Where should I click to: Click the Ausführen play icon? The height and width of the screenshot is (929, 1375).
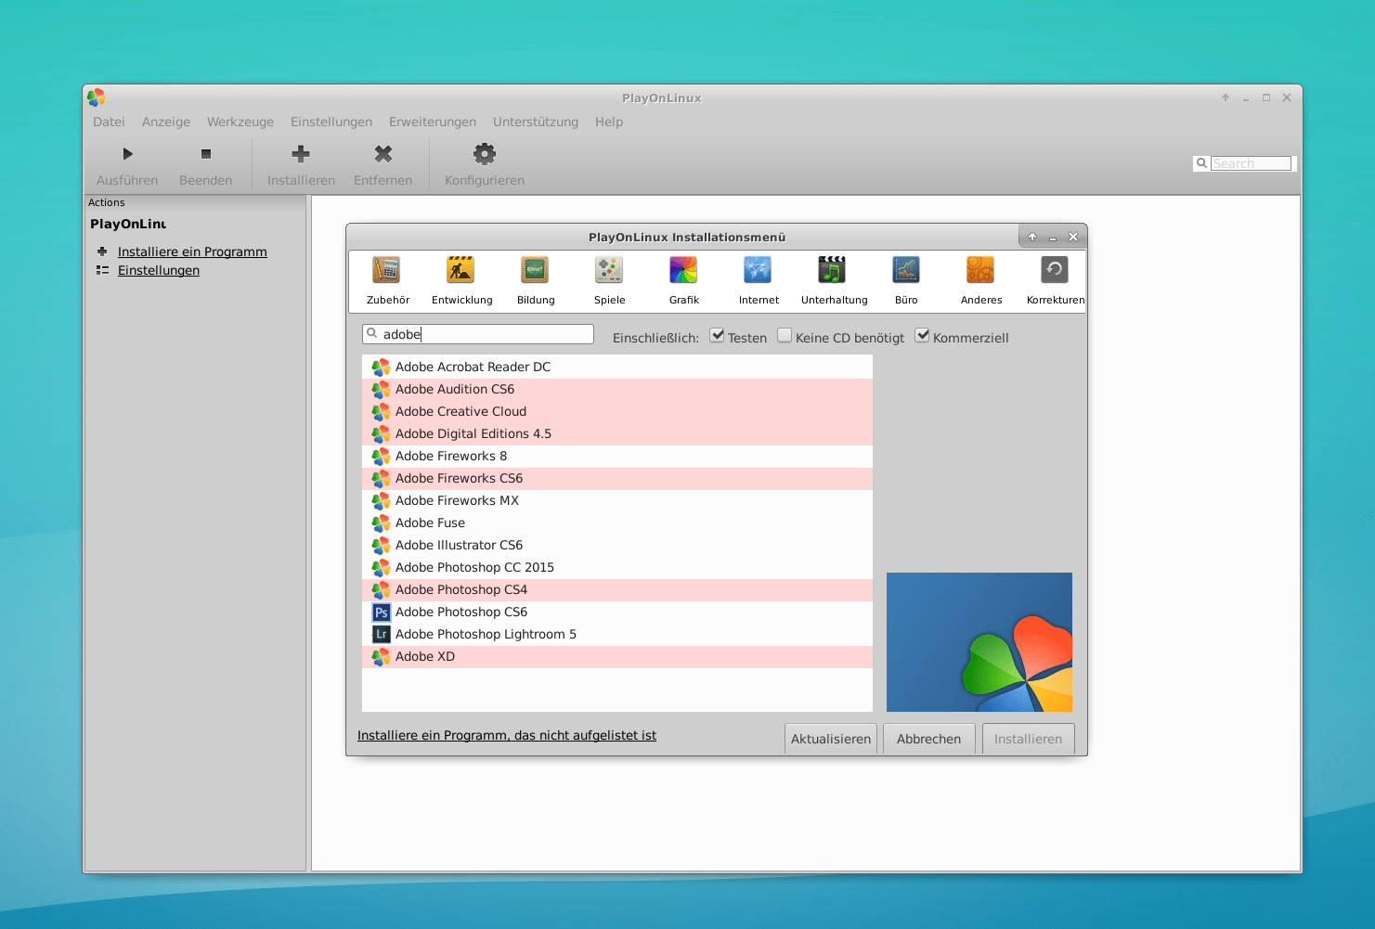coord(128,154)
